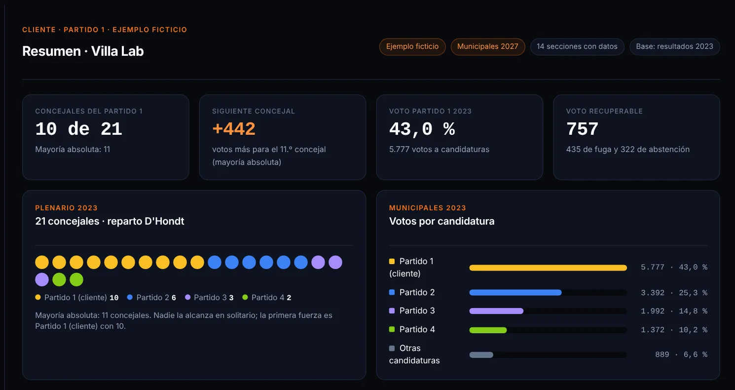Click the gray swatch beside Otras candidaturas

(392, 348)
